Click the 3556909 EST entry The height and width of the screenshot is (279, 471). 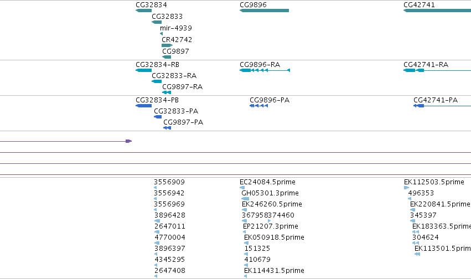click(169, 182)
